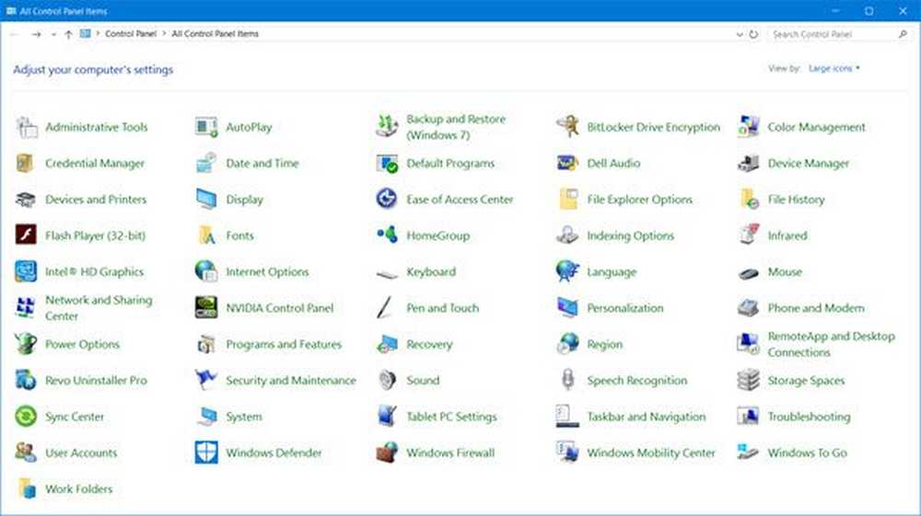Click the NVIDIA Control Panel icon

click(x=206, y=308)
